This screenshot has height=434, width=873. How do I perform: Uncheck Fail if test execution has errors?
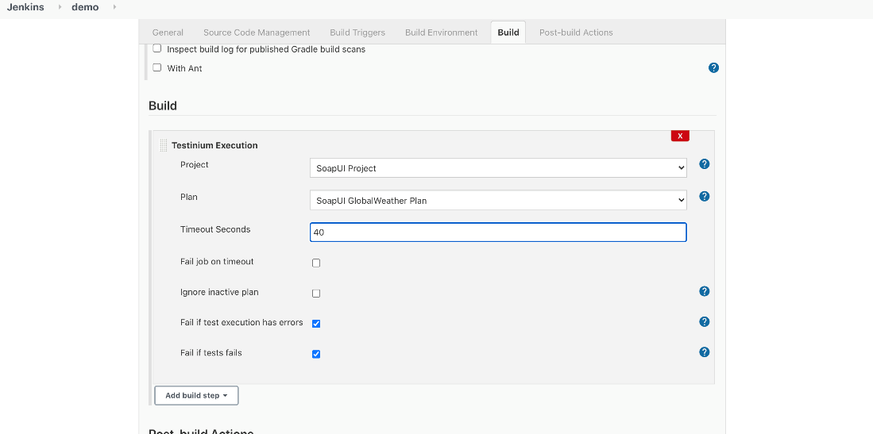point(316,324)
